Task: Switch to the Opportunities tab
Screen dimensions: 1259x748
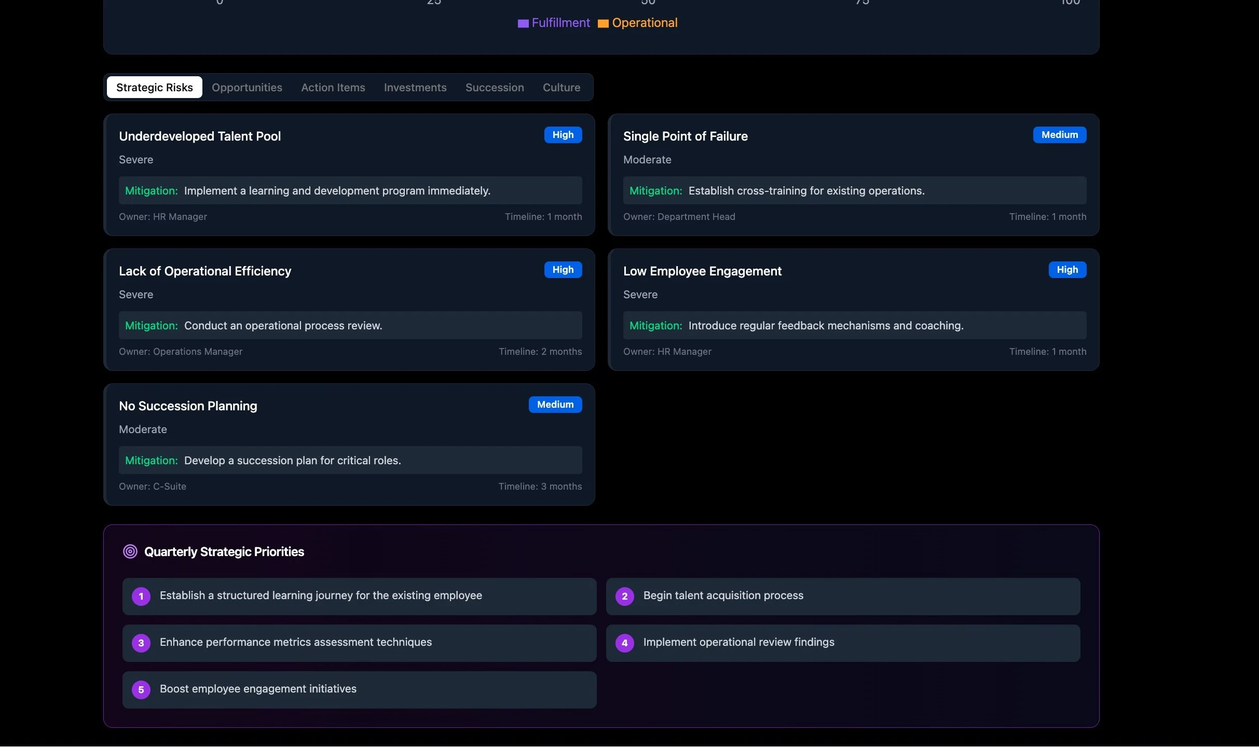Action: tap(247, 88)
